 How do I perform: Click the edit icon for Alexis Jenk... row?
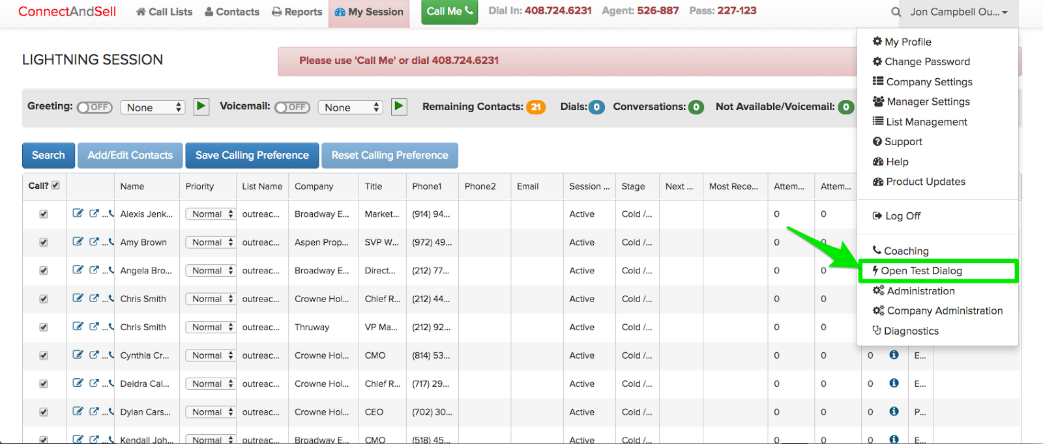point(78,214)
